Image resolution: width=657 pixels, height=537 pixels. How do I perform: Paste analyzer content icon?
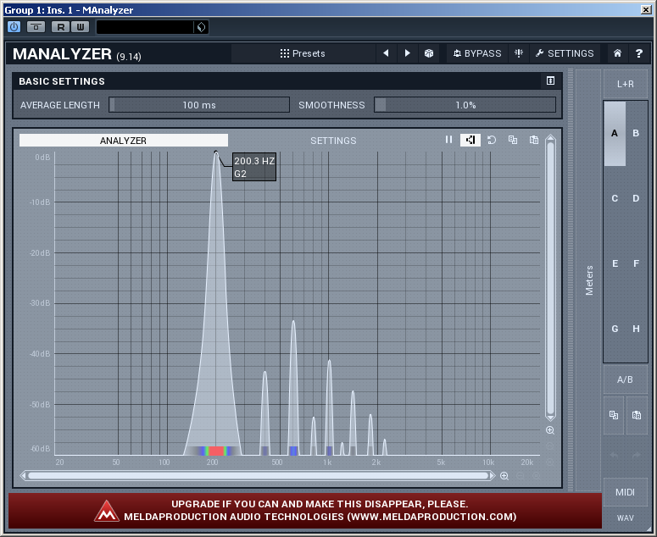pyautogui.click(x=534, y=140)
